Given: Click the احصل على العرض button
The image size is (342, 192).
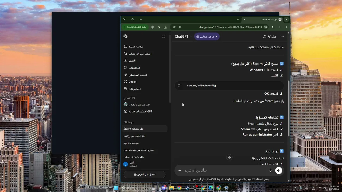Looking at the screenshot, I should point(145,174).
